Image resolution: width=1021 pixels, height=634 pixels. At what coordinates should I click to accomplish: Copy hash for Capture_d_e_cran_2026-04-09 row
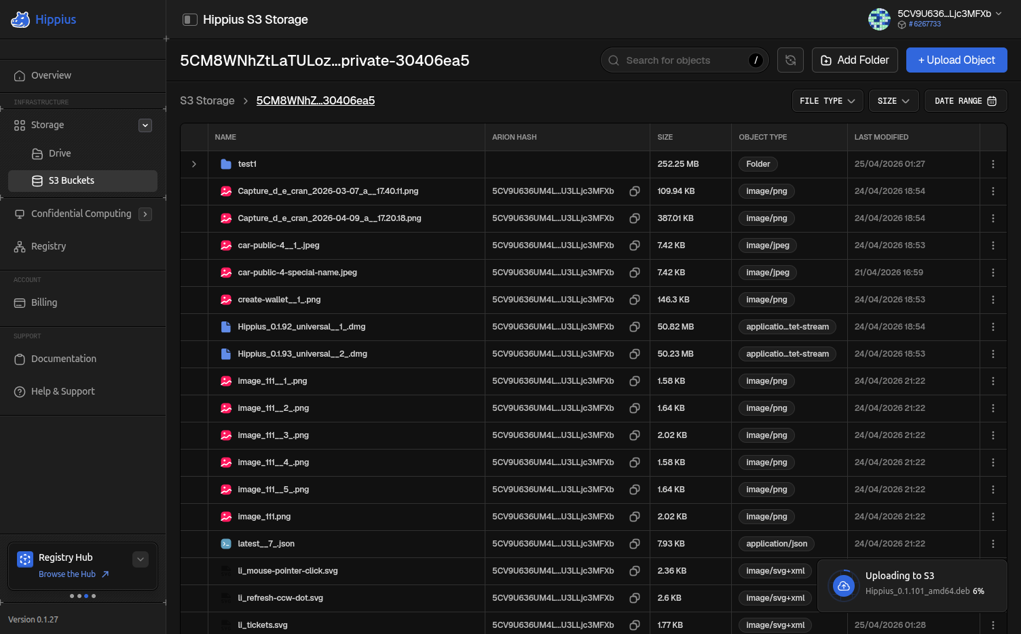tap(635, 218)
